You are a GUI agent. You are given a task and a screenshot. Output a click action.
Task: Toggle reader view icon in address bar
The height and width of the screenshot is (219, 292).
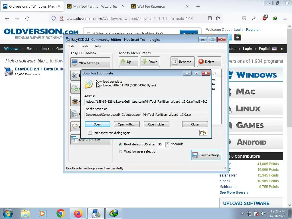click(210, 19)
